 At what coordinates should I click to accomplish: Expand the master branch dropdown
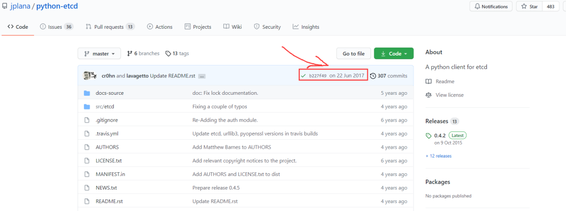[x=99, y=53]
